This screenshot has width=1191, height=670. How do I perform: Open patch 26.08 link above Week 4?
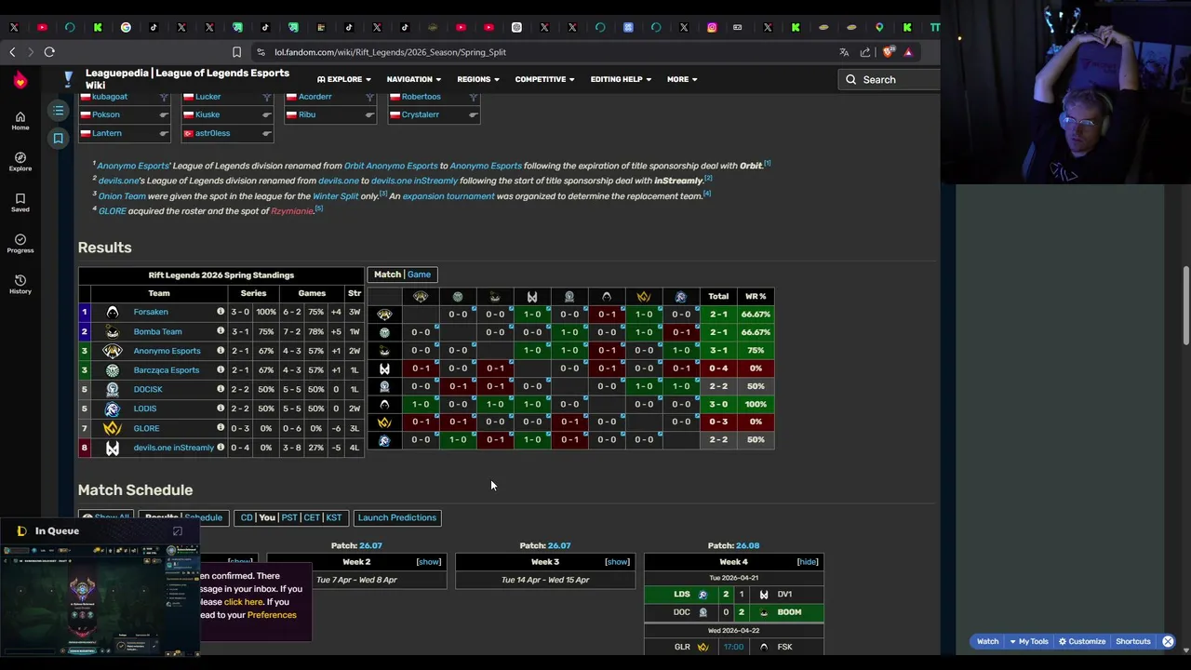click(x=747, y=545)
